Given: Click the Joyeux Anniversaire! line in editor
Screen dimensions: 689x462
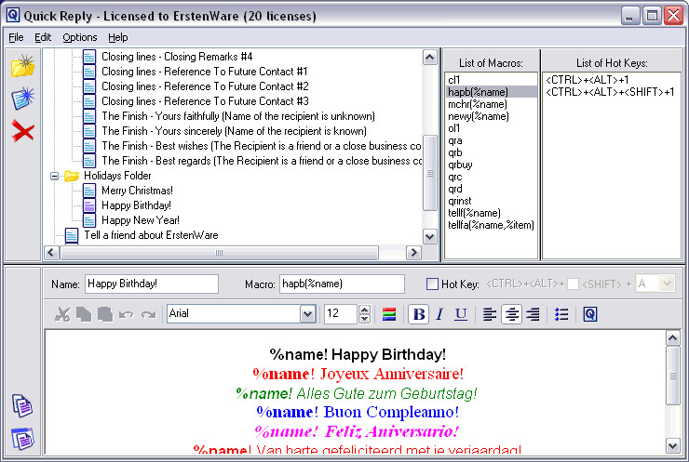Looking at the screenshot, I should tap(358, 374).
